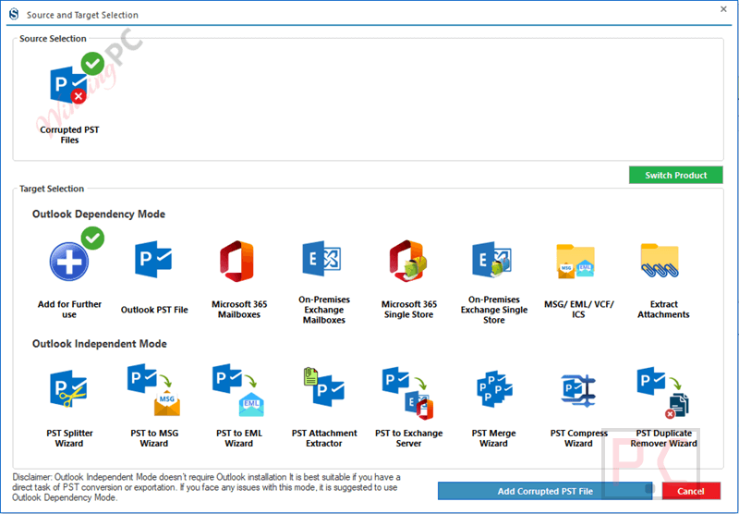Click the 'PST Attachment Extractor' label text

click(324, 438)
